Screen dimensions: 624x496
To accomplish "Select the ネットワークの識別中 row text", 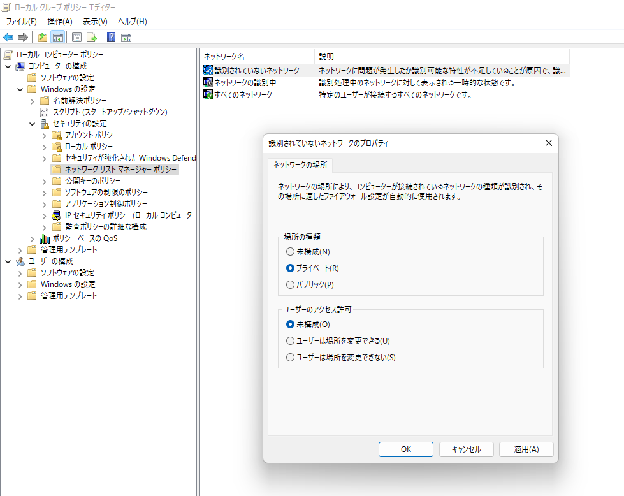I will pos(245,83).
